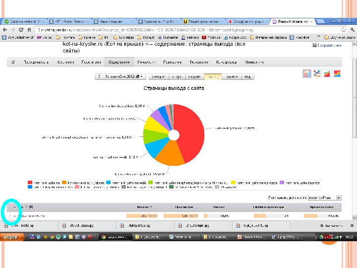The image size is (357, 268).
Task: Toggle the green /photos legend entry
Action: 188,183
